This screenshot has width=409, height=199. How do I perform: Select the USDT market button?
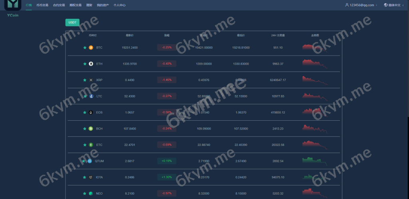tap(72, 22)
